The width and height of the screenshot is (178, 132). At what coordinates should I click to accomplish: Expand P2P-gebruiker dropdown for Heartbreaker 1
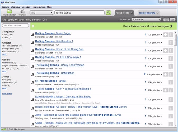point(155,43)
